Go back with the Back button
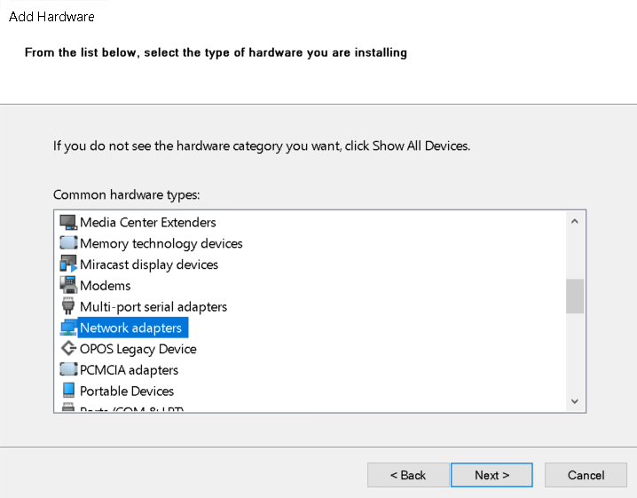Image resolution: width=637 pixels, height=498 pixels. coord(408,475)
